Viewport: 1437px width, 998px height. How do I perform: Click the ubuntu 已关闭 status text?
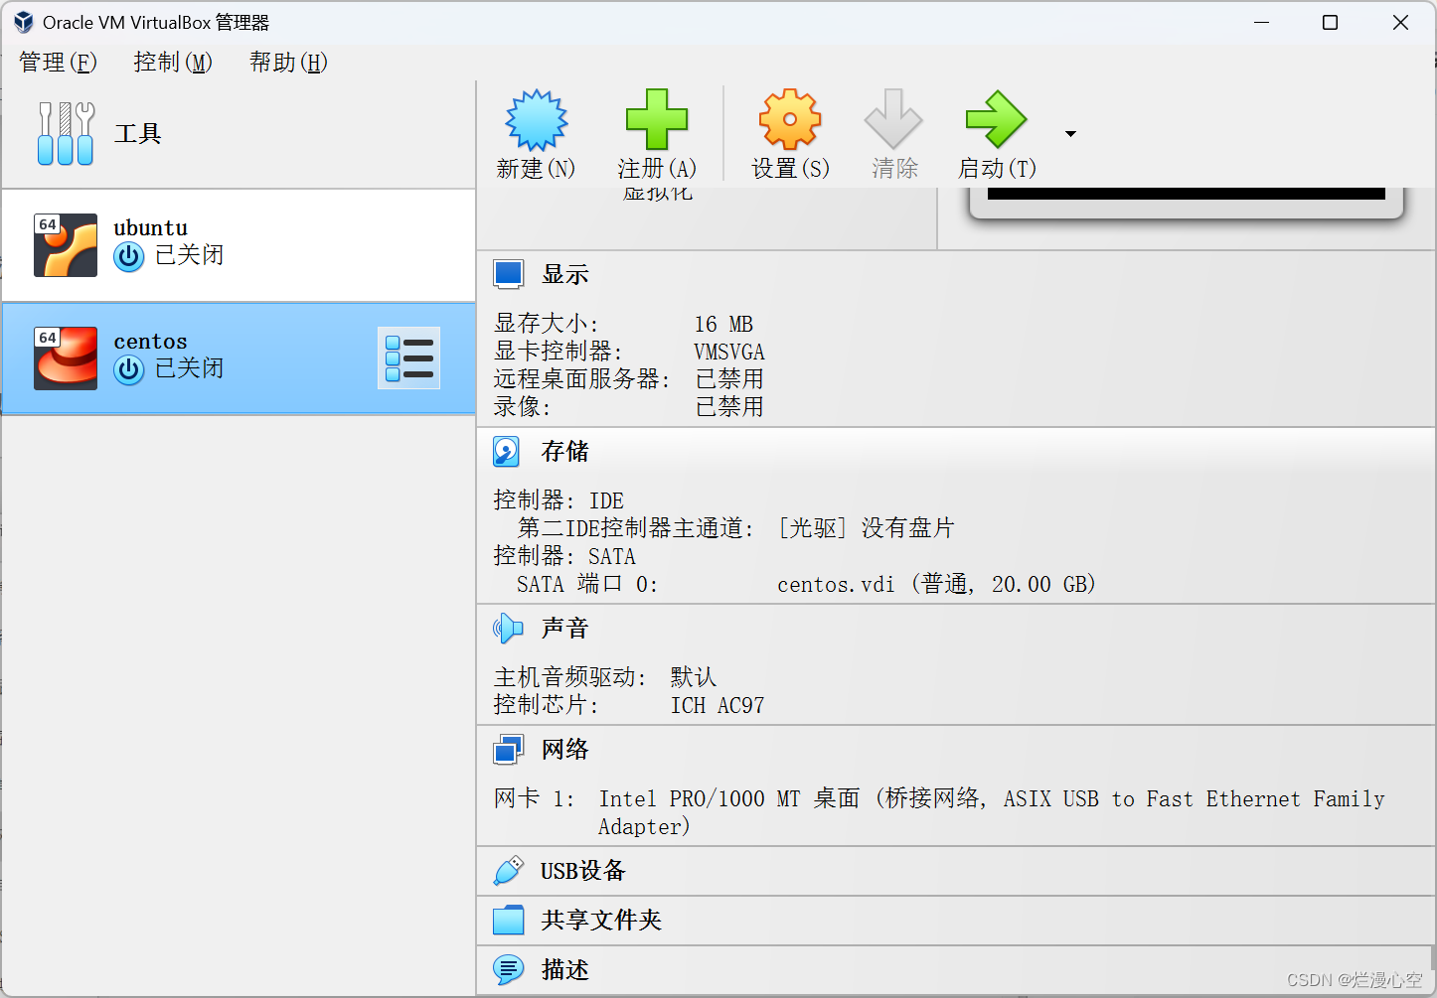pos(190,255)
